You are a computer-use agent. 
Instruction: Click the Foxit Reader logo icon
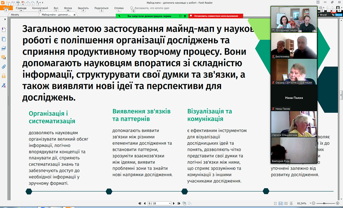click(3, 3)
